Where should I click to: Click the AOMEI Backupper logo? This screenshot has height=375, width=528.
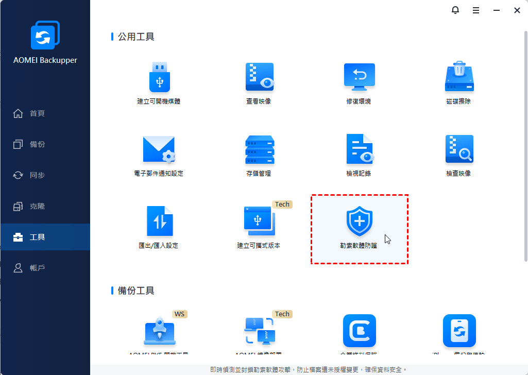click(x=45, y=36)
